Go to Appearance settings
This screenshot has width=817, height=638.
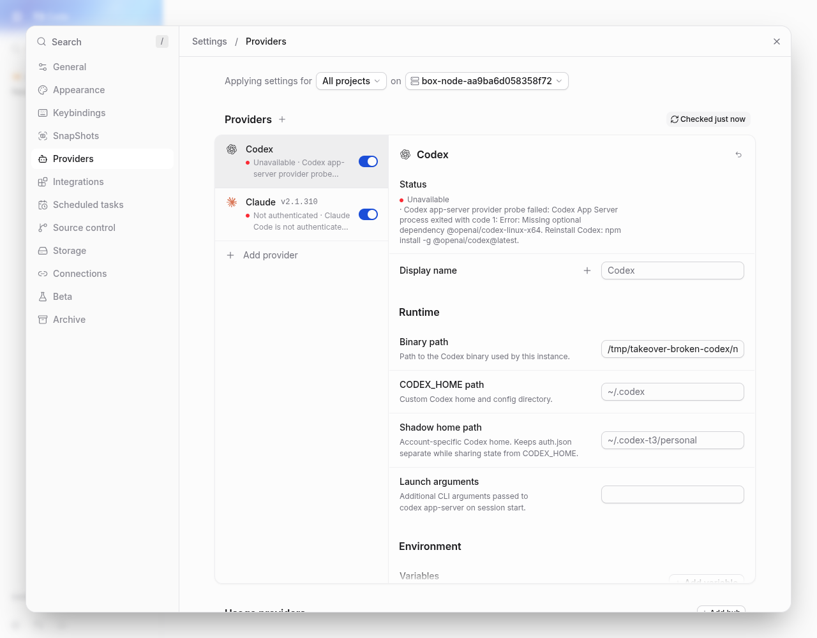coord(102,90)
